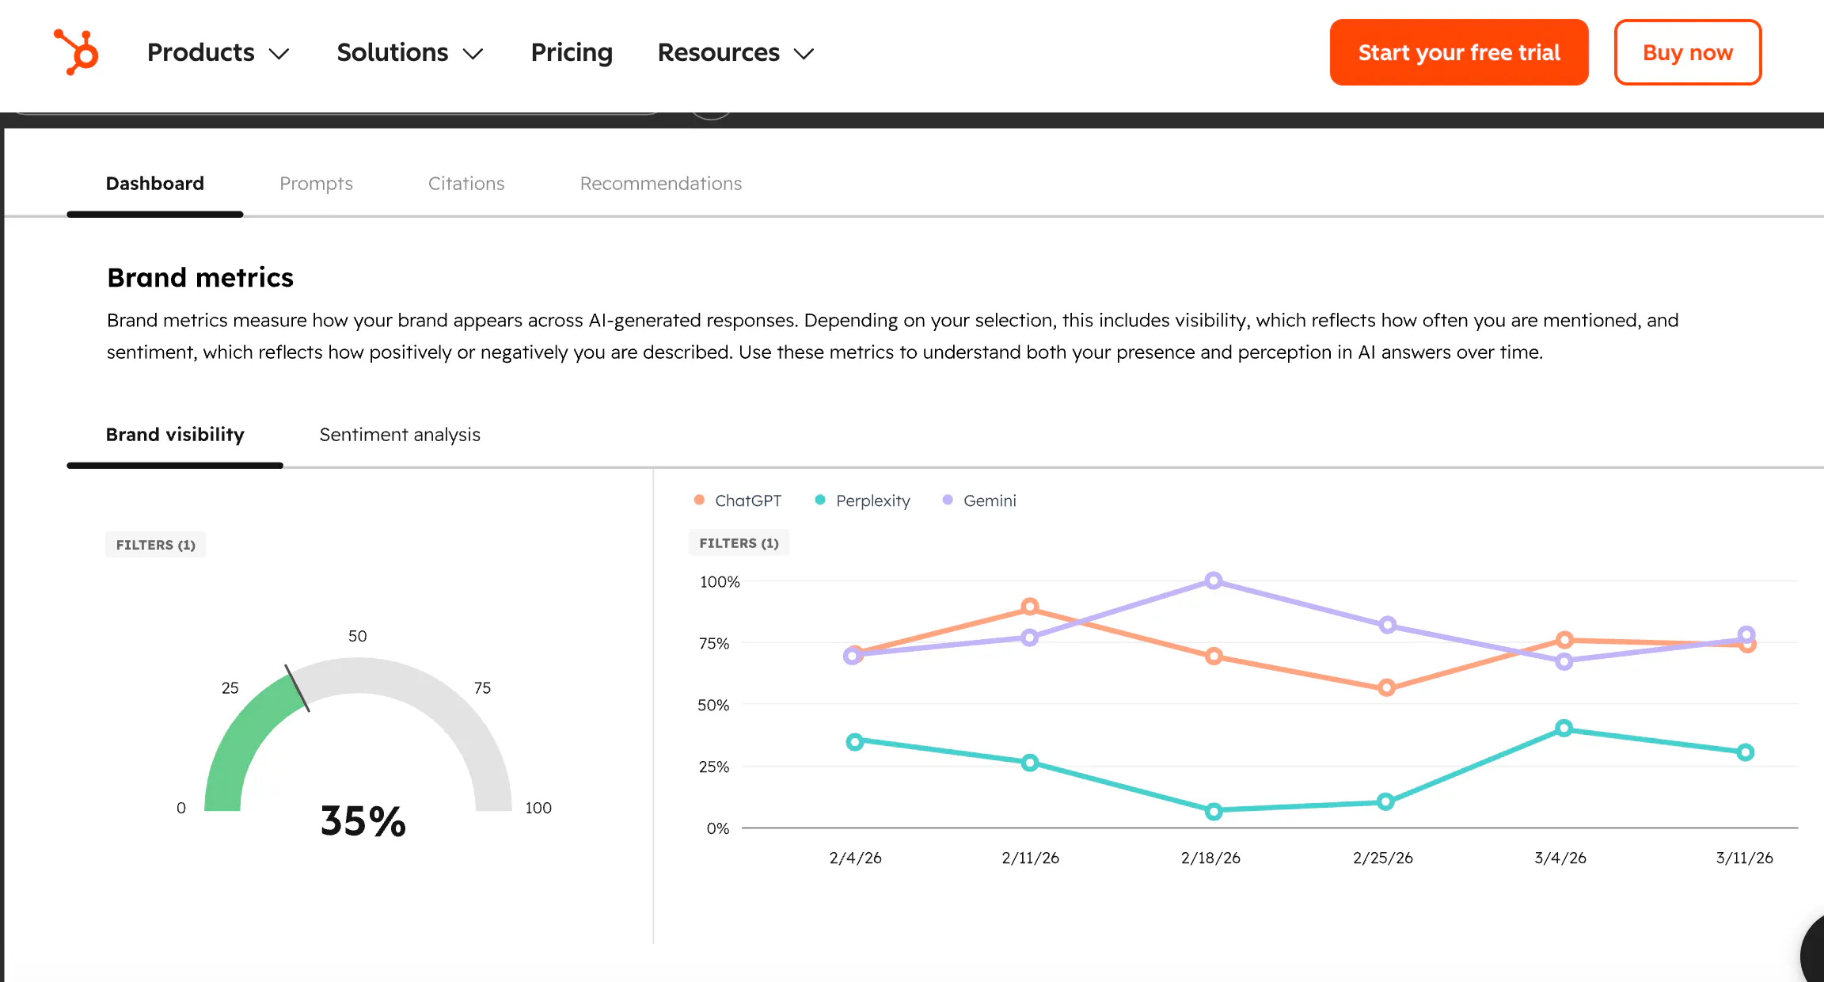The image size is (1824, 982).
Task: Click the HubSpot sprocket logo
Action: pos(76,52)
